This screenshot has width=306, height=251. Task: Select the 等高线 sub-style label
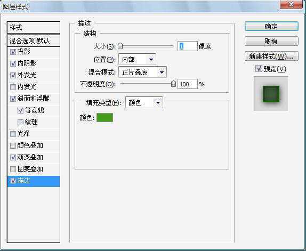34,110
